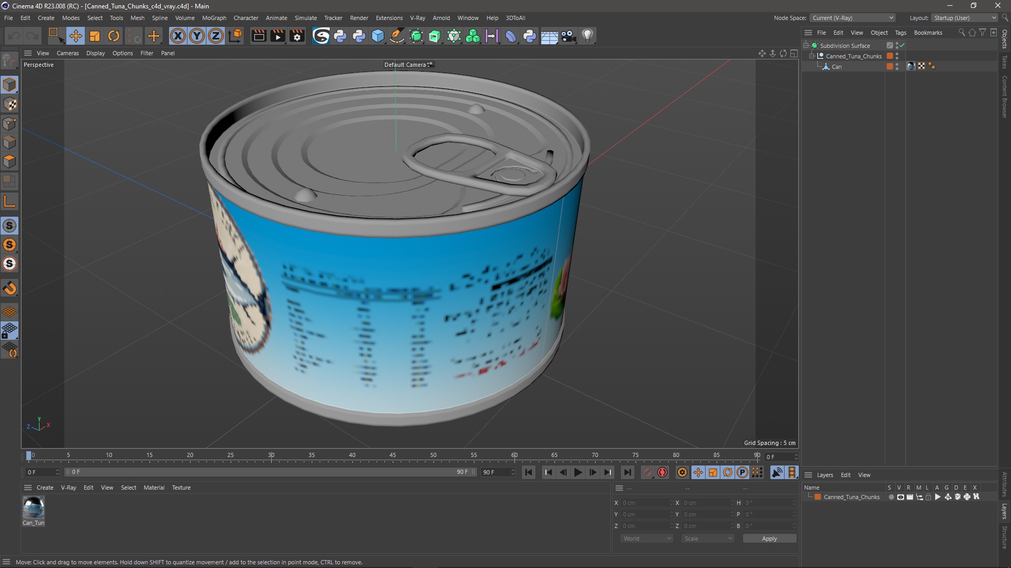Select the Scale tool icon

[94, 35]
